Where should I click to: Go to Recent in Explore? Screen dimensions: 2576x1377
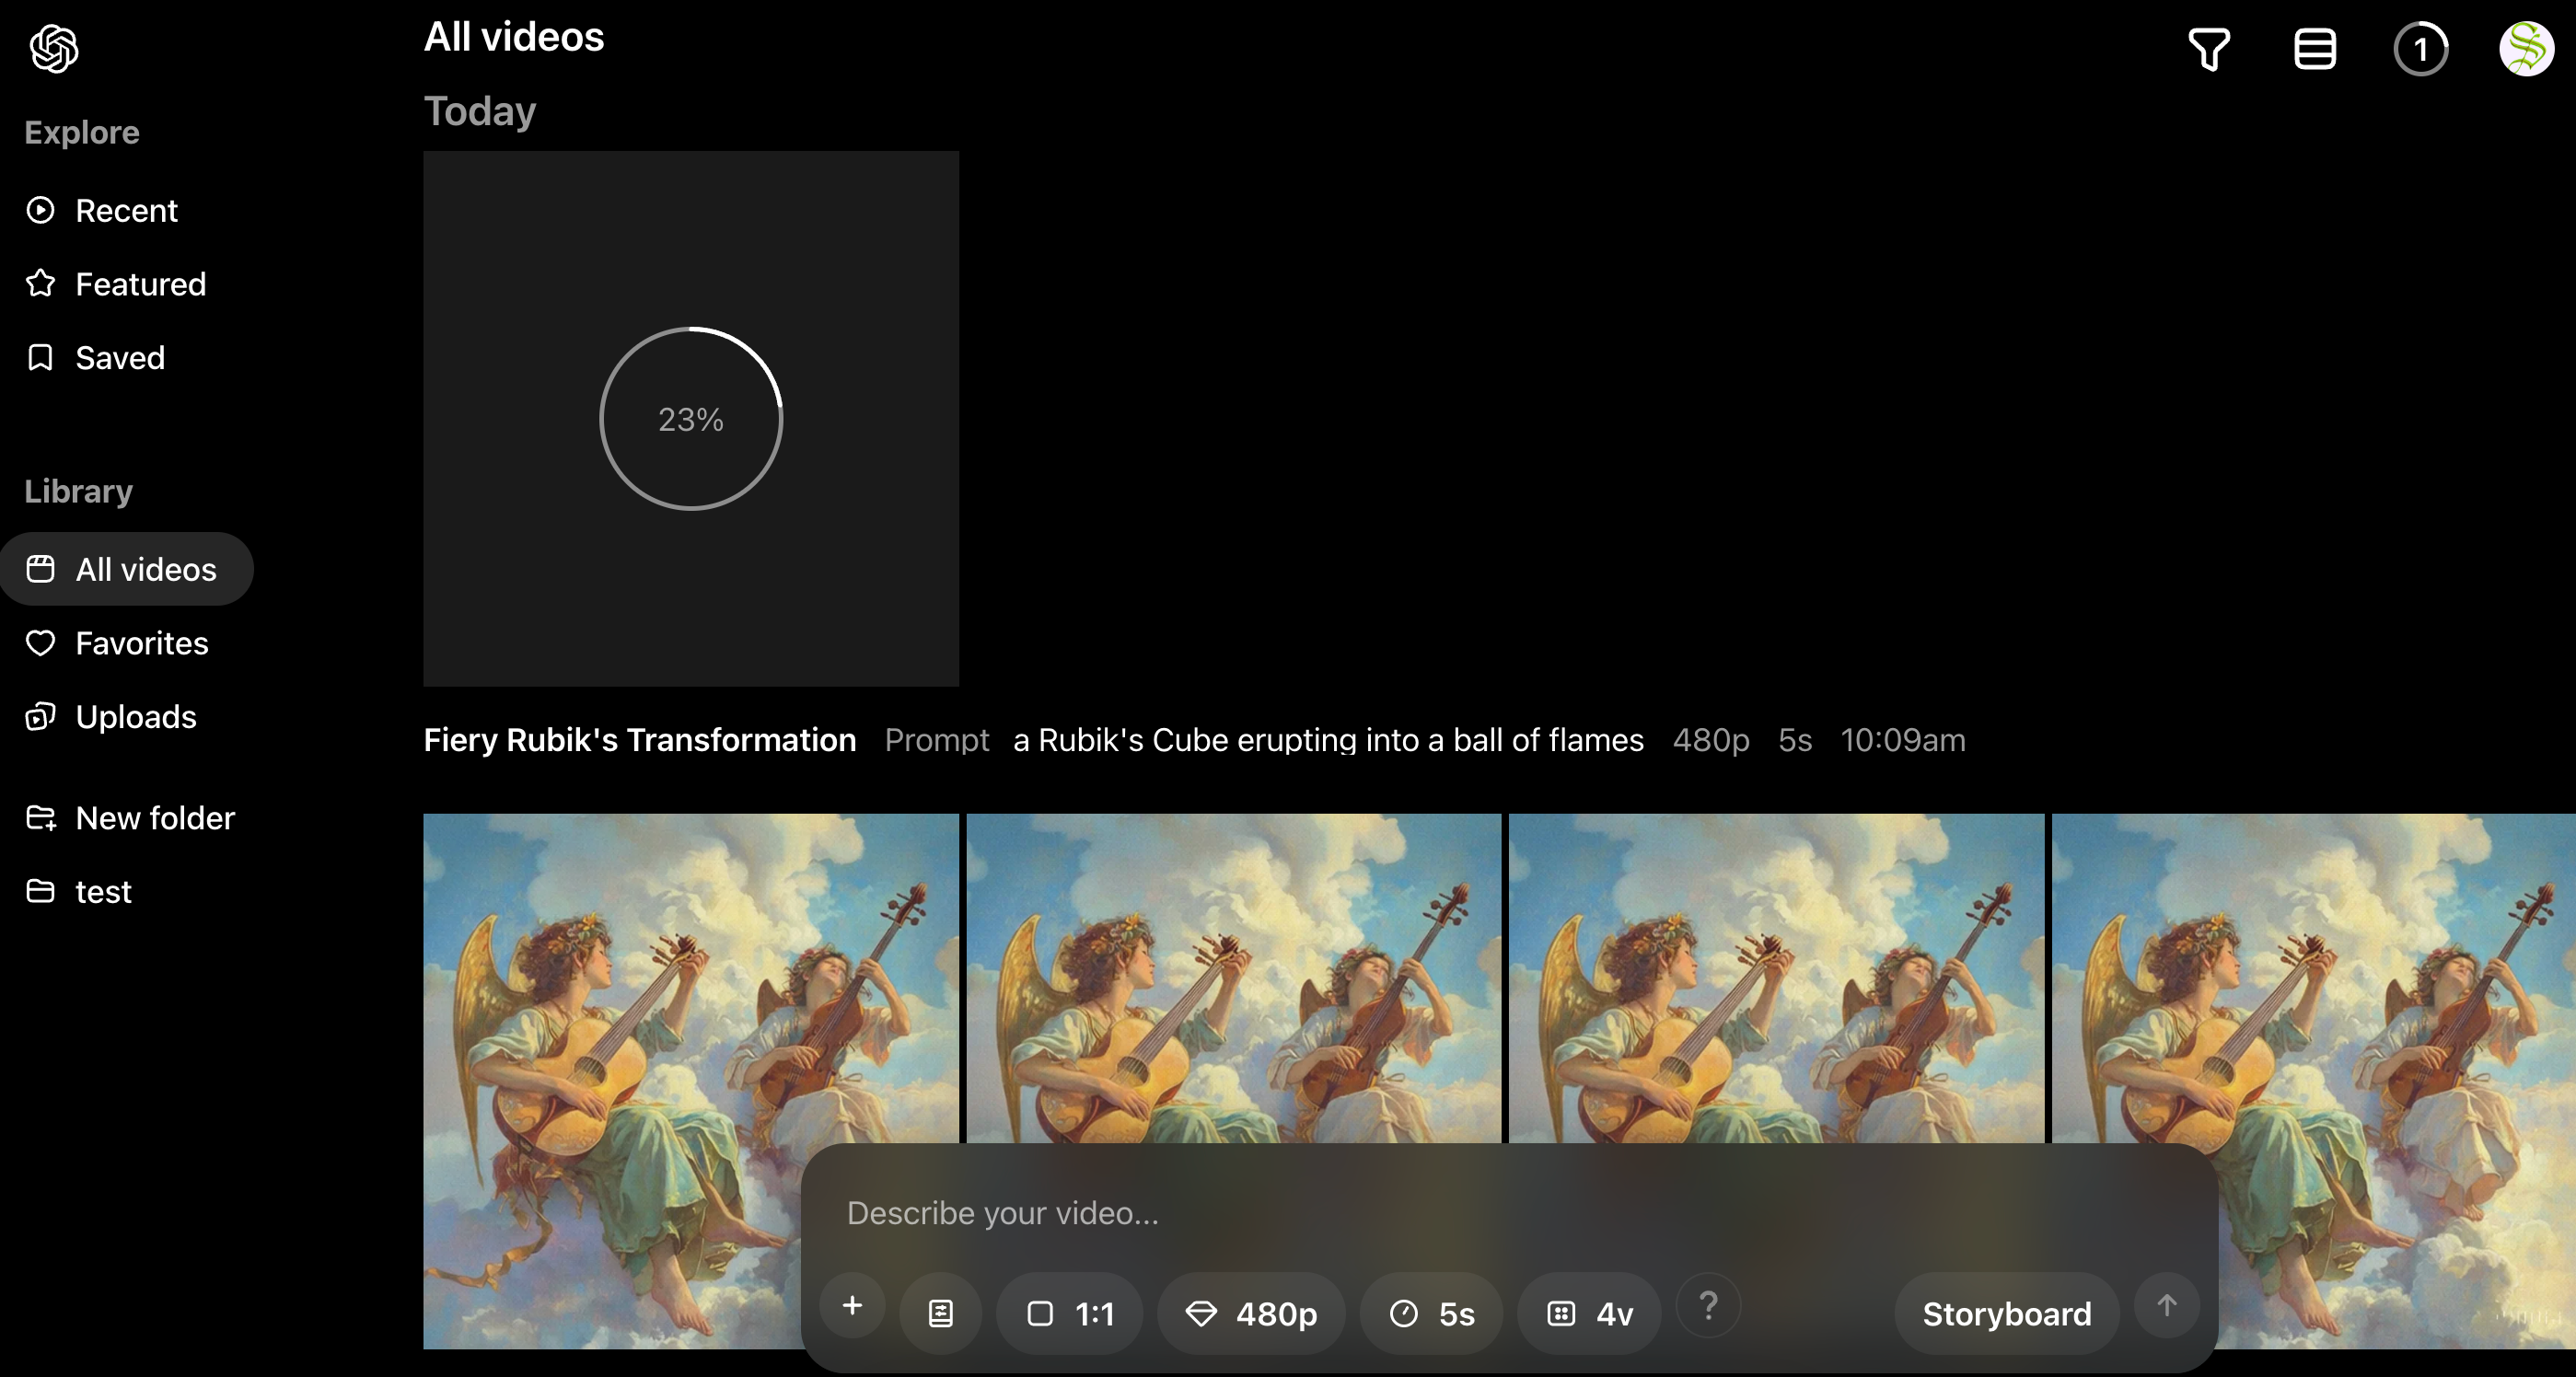click(x=126, y=211)
